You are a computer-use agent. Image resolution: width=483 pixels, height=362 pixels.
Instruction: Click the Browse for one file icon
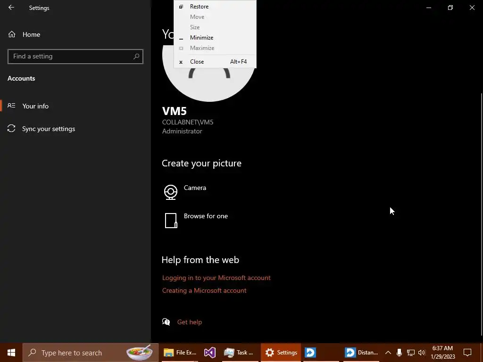point(171,221)
